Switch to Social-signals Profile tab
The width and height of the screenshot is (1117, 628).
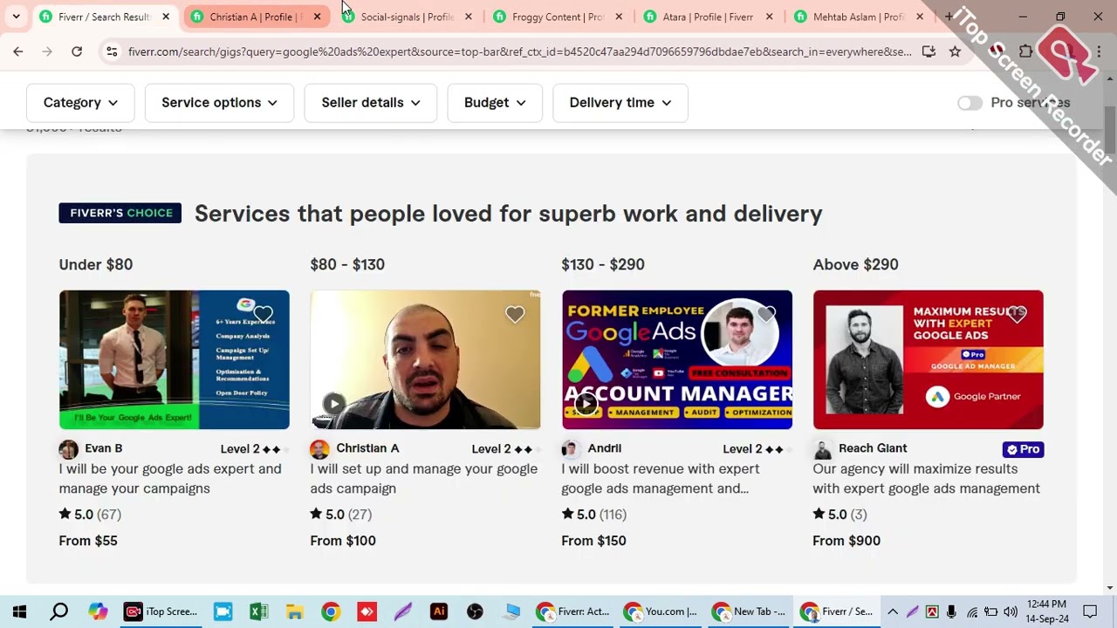tap(407, 17)
